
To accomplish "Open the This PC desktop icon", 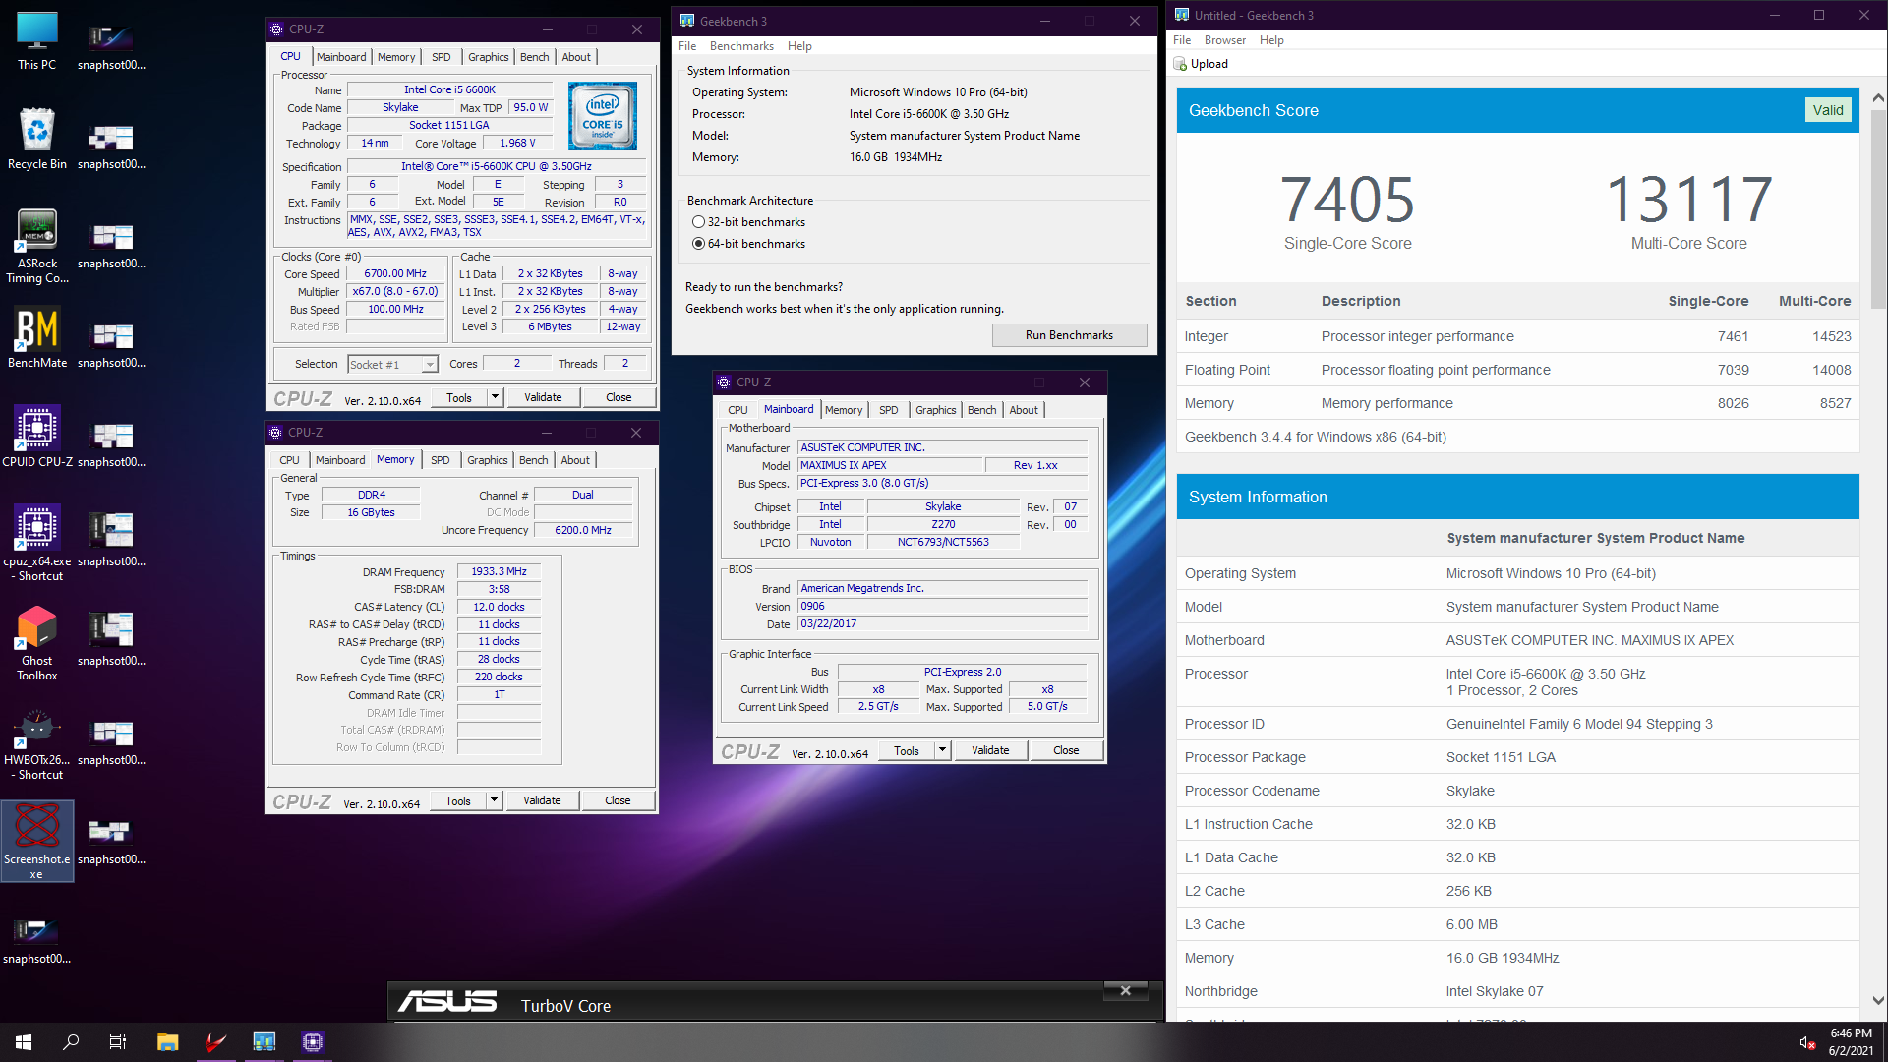I will point(37,40).
